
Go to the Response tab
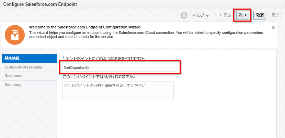(x=29, y=76)
